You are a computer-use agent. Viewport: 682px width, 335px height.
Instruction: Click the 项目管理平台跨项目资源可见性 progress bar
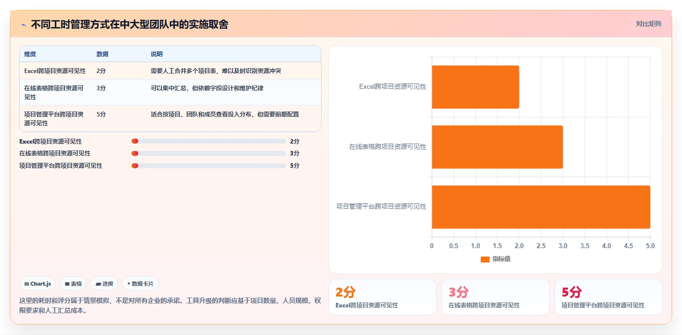pos(208,166)
